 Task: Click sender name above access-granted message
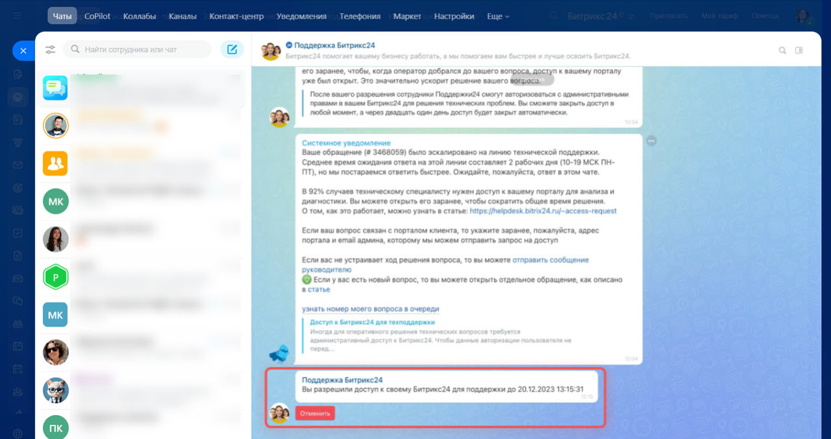click(x=342, y=379)
